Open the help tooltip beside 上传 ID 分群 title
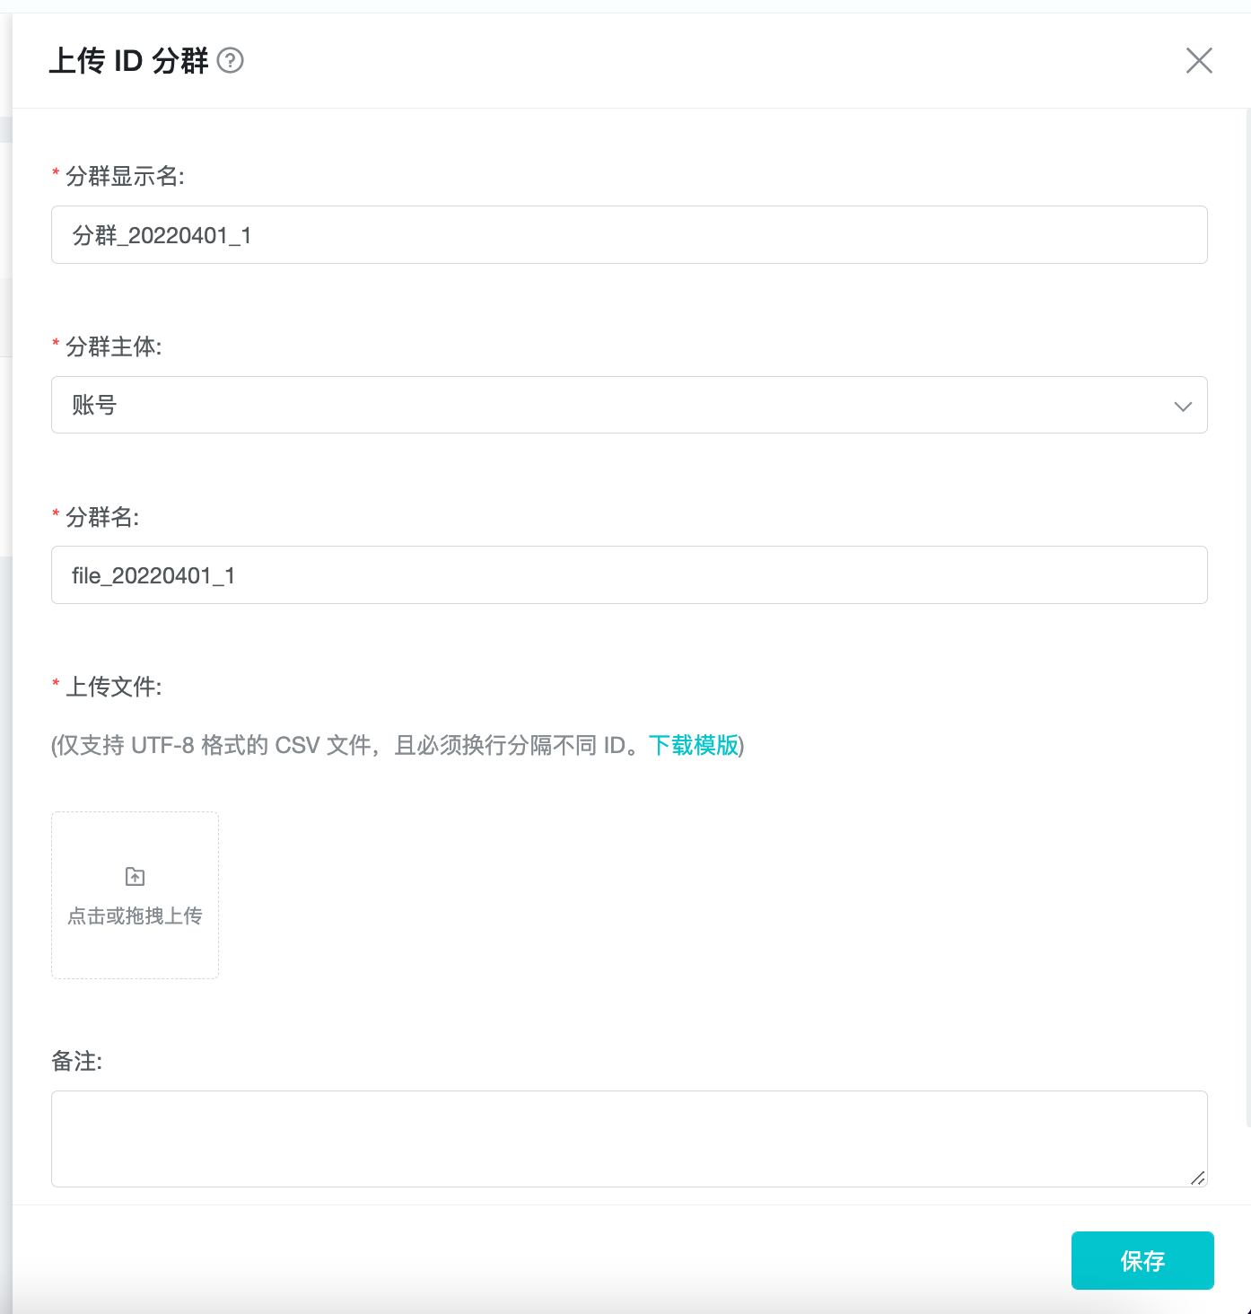Viewport: 1251px width, 1314px height. pos(232,61)
